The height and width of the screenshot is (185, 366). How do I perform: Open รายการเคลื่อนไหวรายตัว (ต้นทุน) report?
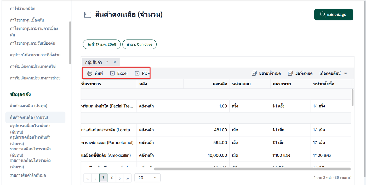click(30, 152)
